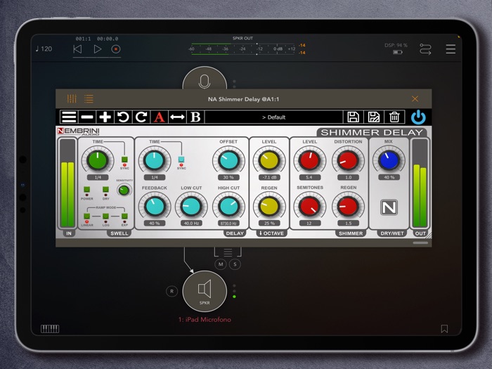Set the tempo 120 value

pyautogui.click(x=44, y=49)
